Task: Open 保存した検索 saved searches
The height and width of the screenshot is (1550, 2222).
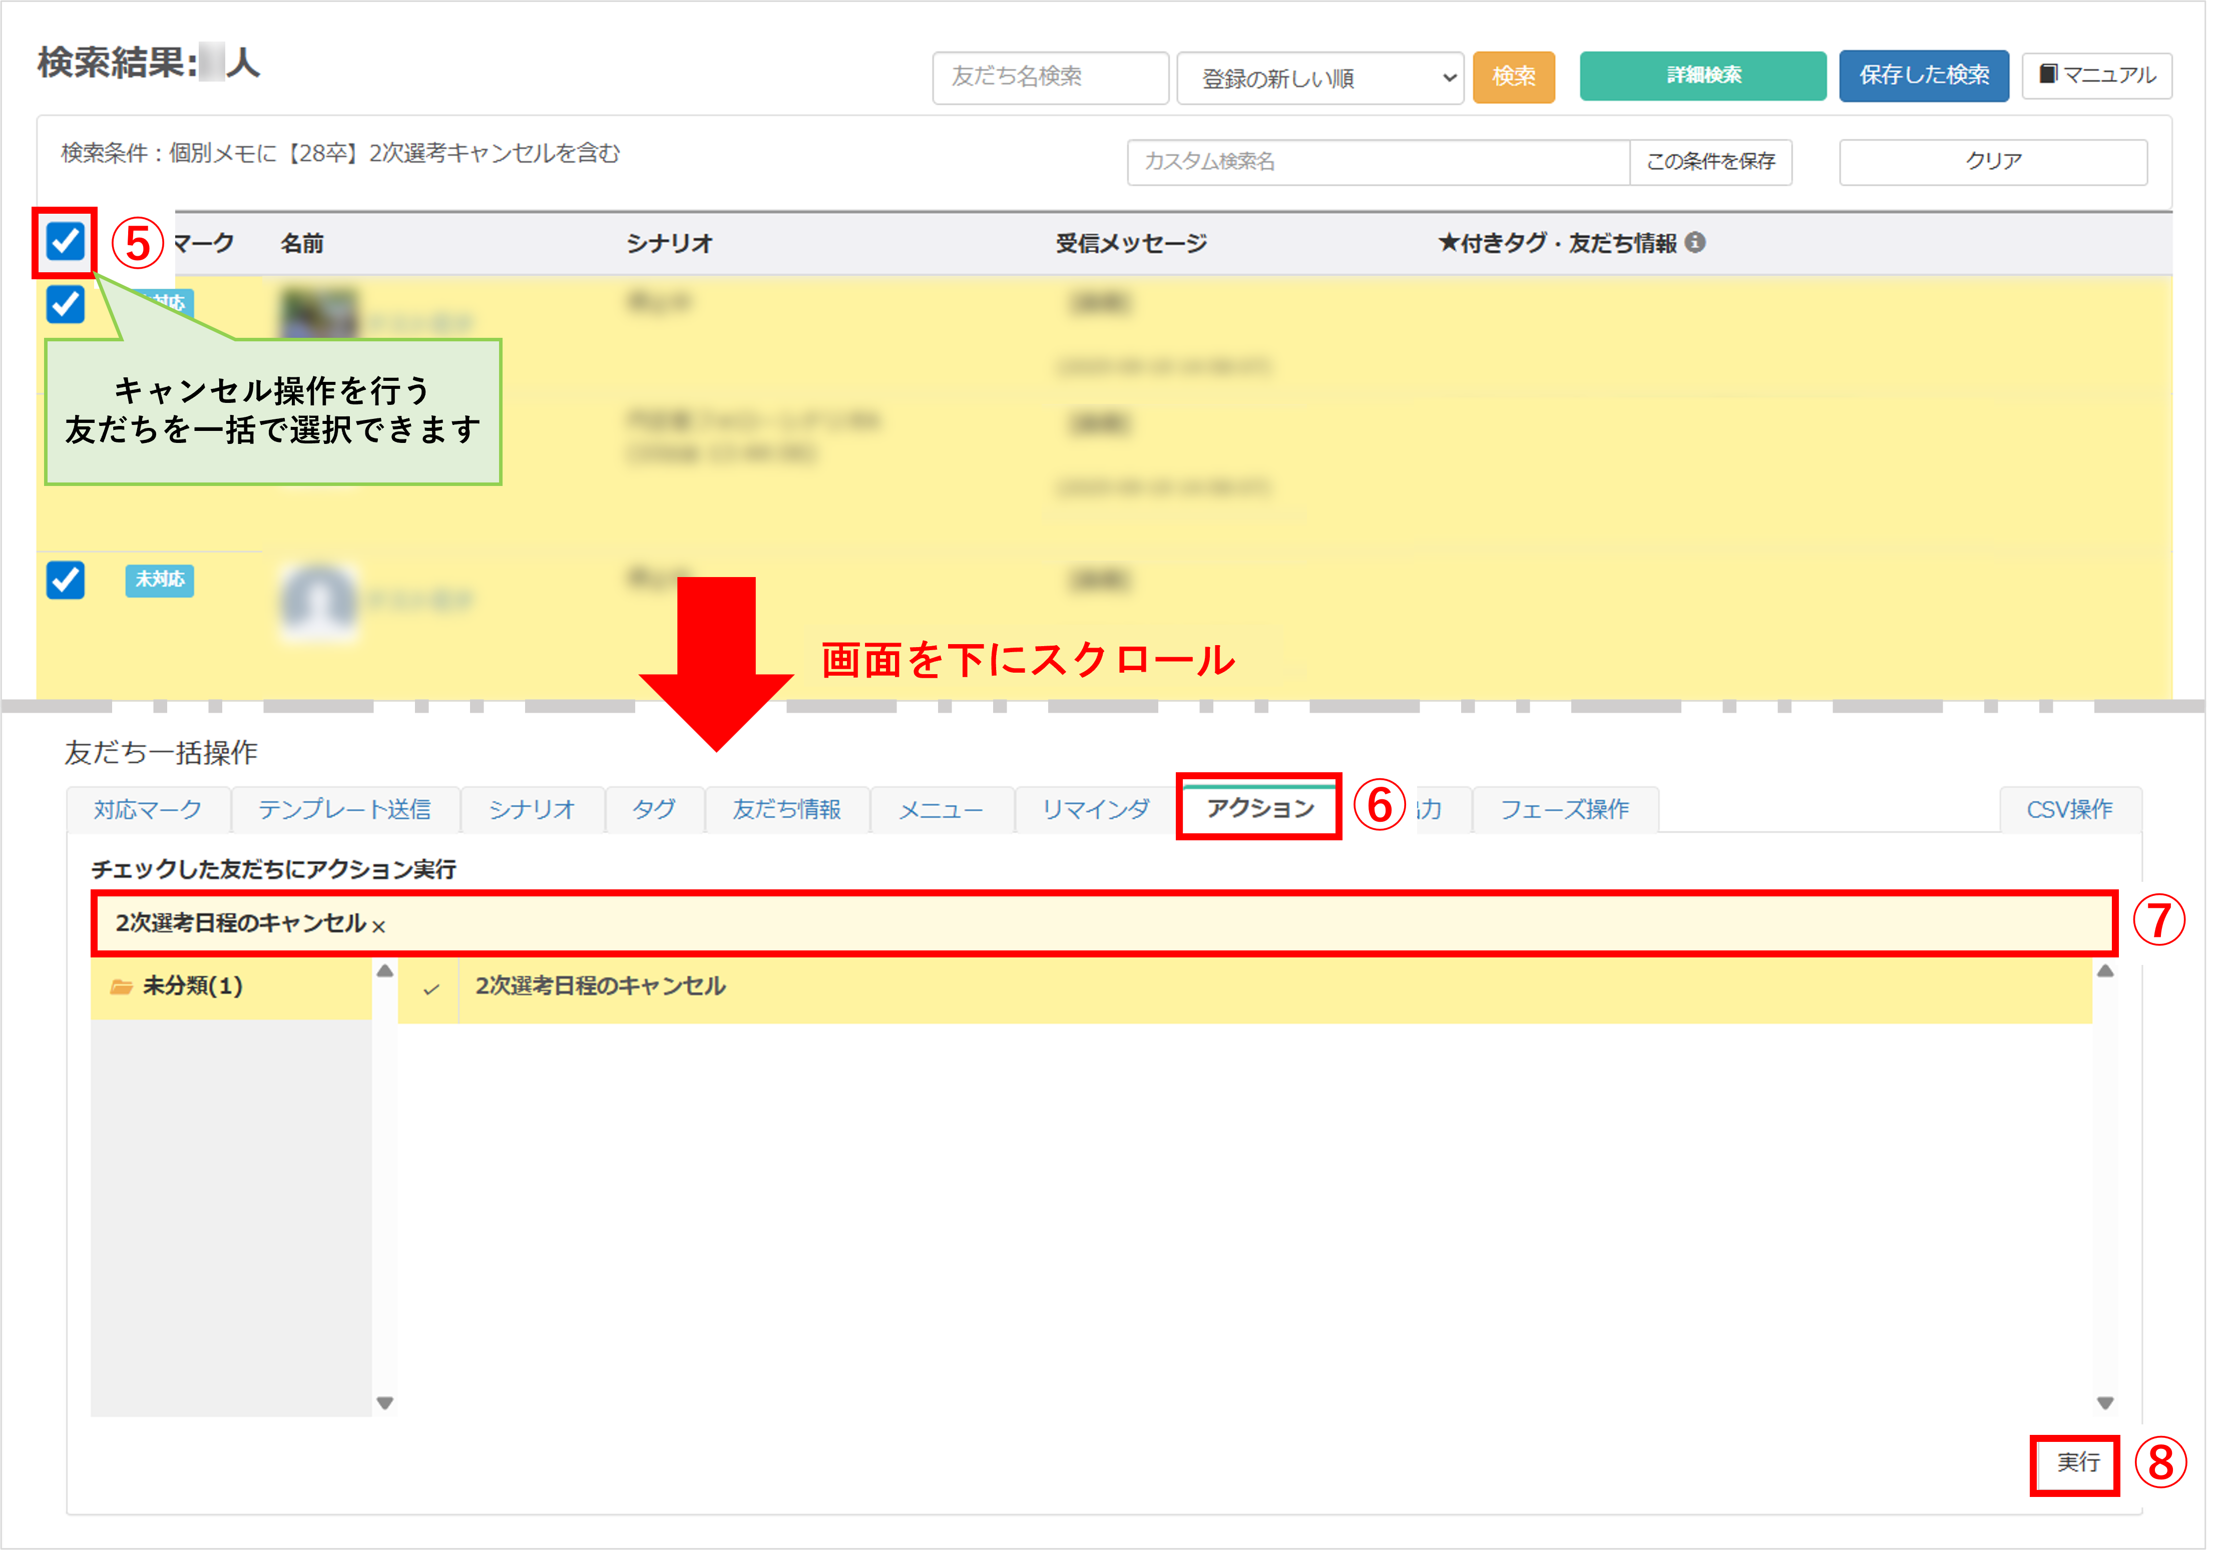Action: [x=1923, y=76]
